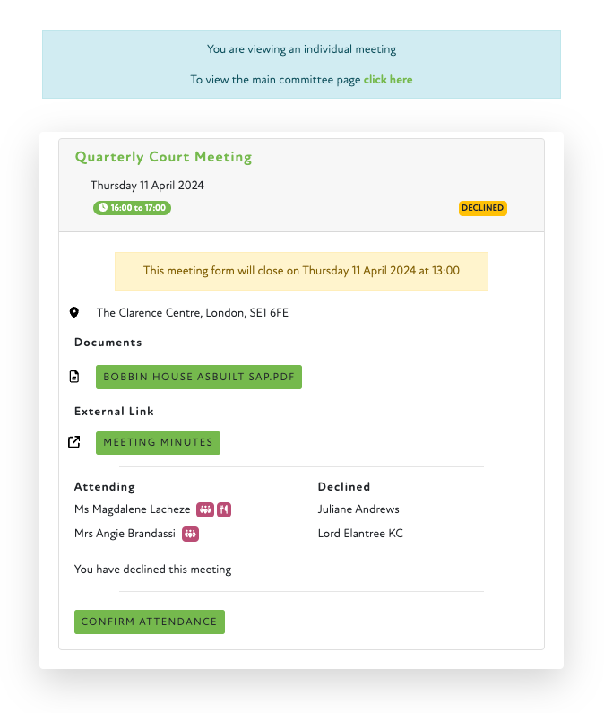Click the document file icon

pos(74,377)
